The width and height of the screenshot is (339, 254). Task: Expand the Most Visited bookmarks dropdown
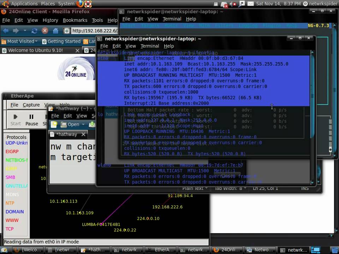click(x=19, y=41)
